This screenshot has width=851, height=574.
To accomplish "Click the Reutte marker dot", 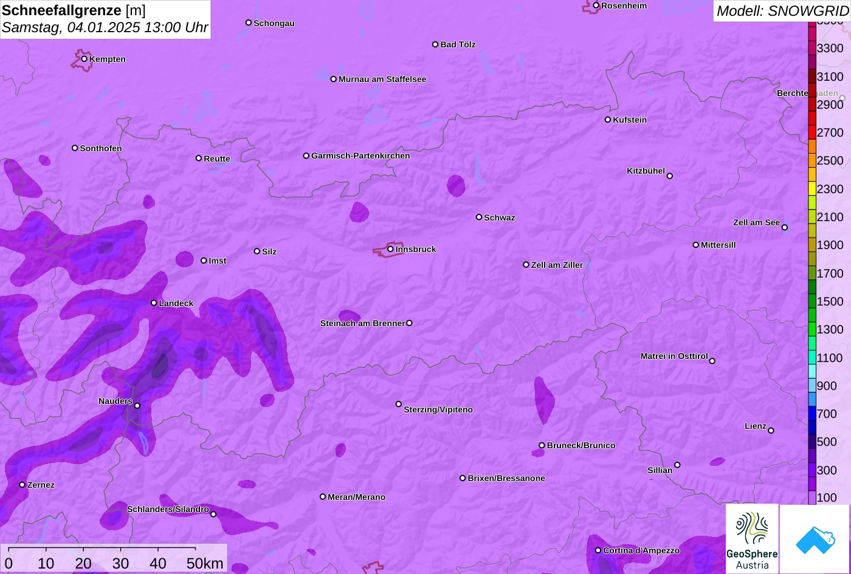I will [198, 158].
